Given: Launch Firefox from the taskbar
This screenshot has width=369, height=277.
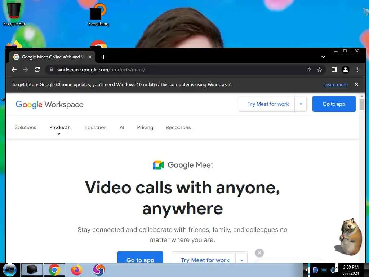Looking at the screenshot, I should tap(77, 270).
